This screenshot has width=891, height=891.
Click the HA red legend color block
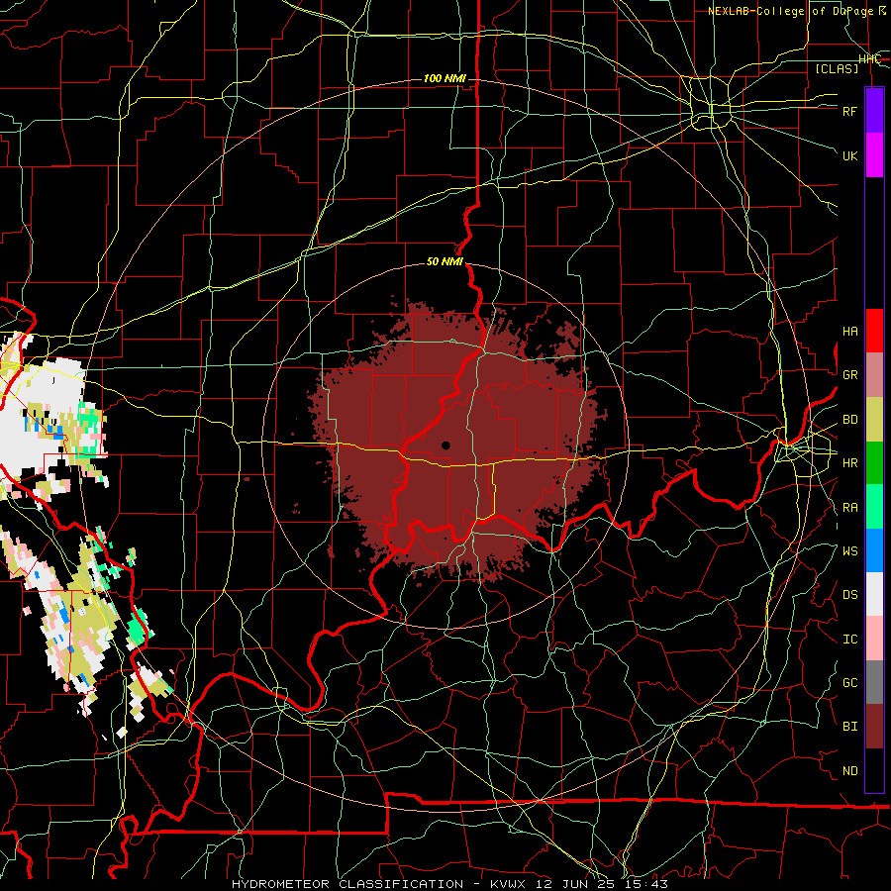(x=874, y=331)
